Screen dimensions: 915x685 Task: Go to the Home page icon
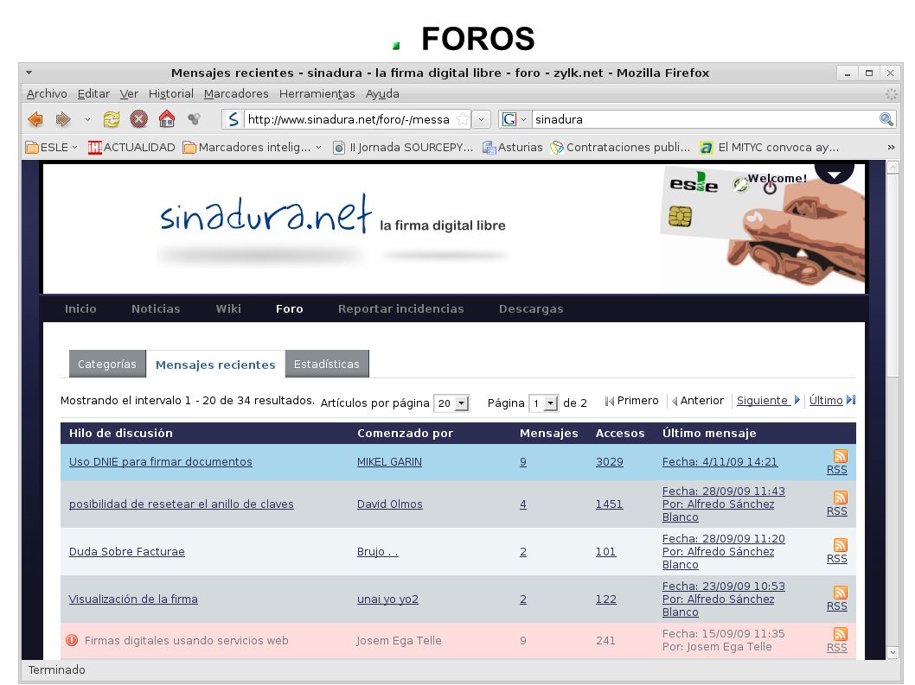coord(167,119)
